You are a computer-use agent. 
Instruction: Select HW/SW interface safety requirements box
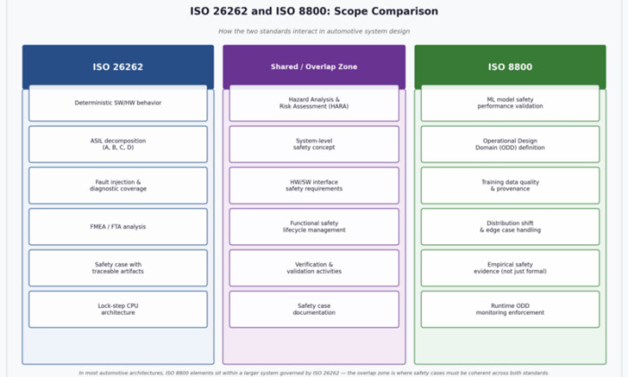tap(313, 185)
